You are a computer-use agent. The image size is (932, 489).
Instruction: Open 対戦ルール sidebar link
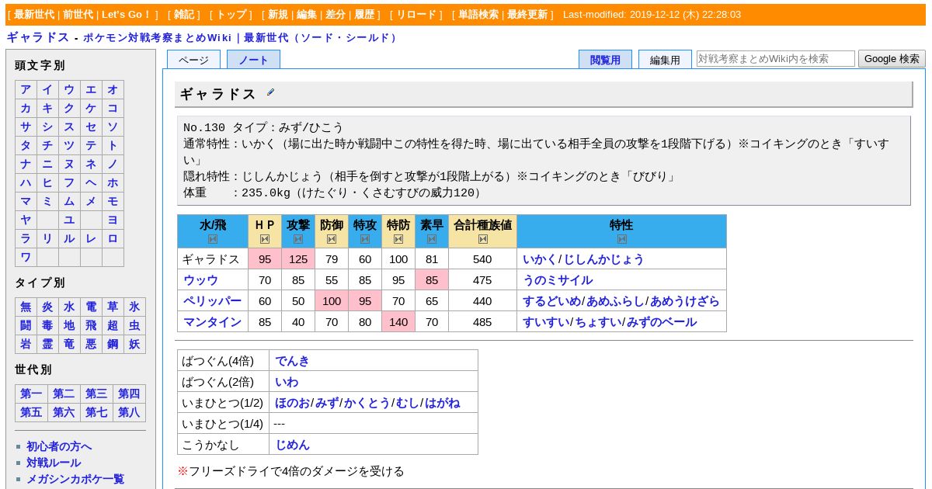(x=54, y=463)
